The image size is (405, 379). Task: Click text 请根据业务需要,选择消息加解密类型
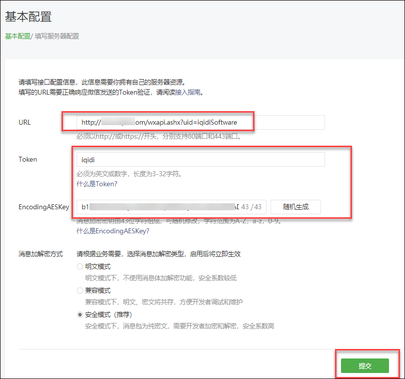[158, 254]
